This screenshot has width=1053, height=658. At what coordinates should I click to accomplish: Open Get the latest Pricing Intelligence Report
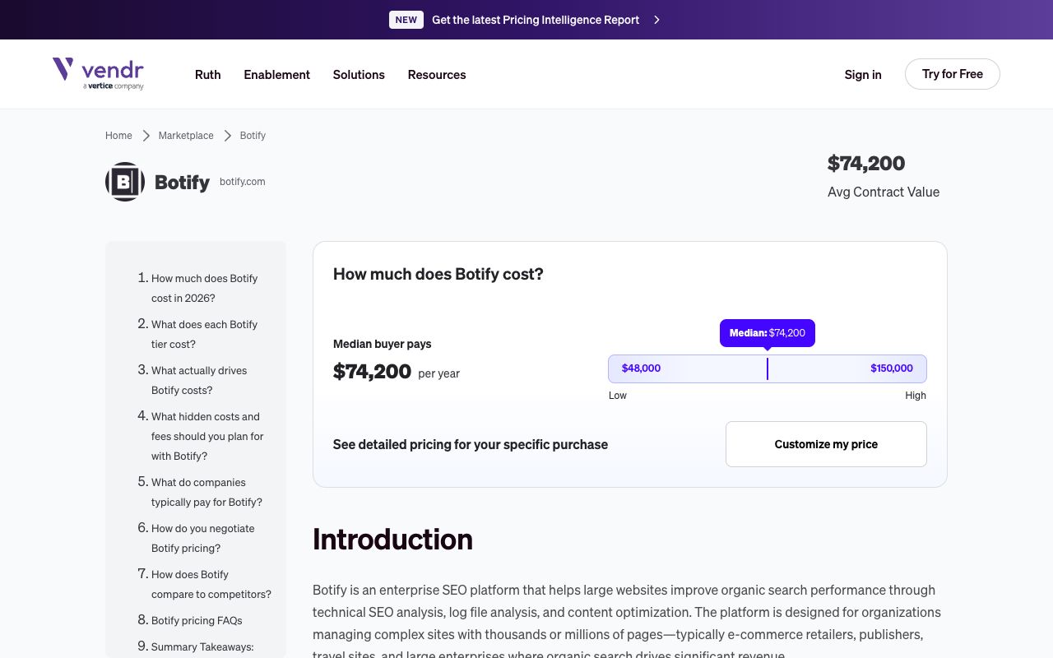pyautogui.click(x=536, y=20)
